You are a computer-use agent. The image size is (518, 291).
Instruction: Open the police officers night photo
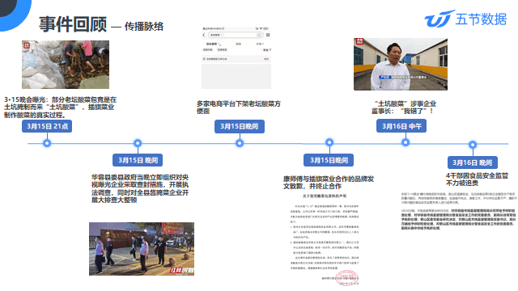coord(142,249)
